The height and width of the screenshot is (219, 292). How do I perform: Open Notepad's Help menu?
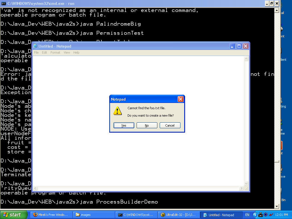[76, 52]
